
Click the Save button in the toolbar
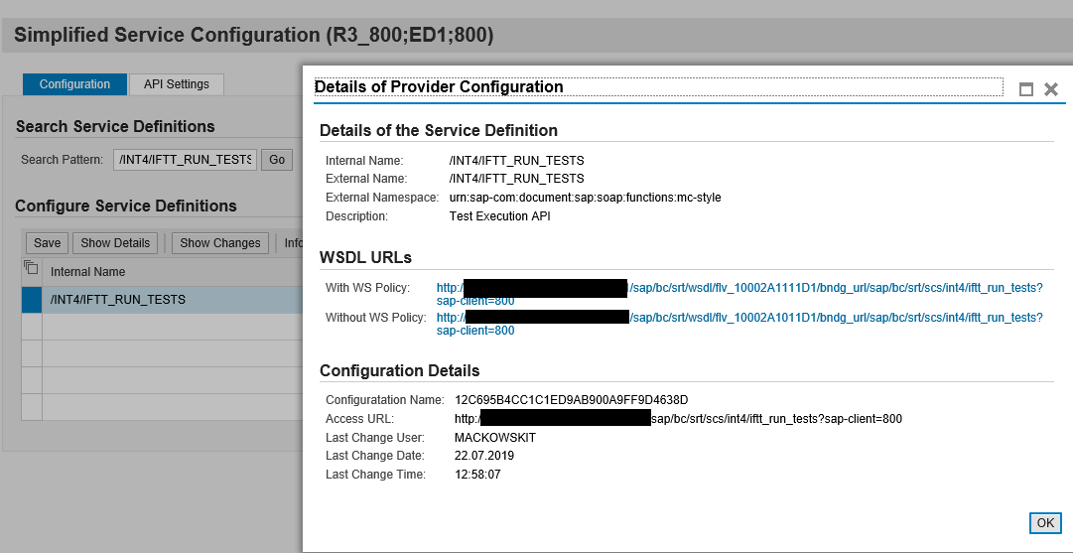coord(47,243)
